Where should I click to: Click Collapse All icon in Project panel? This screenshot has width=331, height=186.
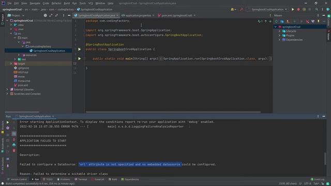tap(56, 16)
